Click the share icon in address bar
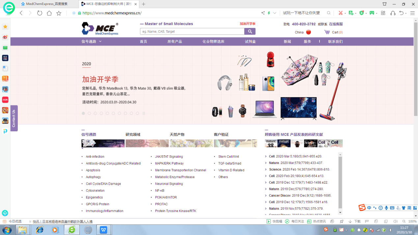418x235 pixels. [263, 13]
